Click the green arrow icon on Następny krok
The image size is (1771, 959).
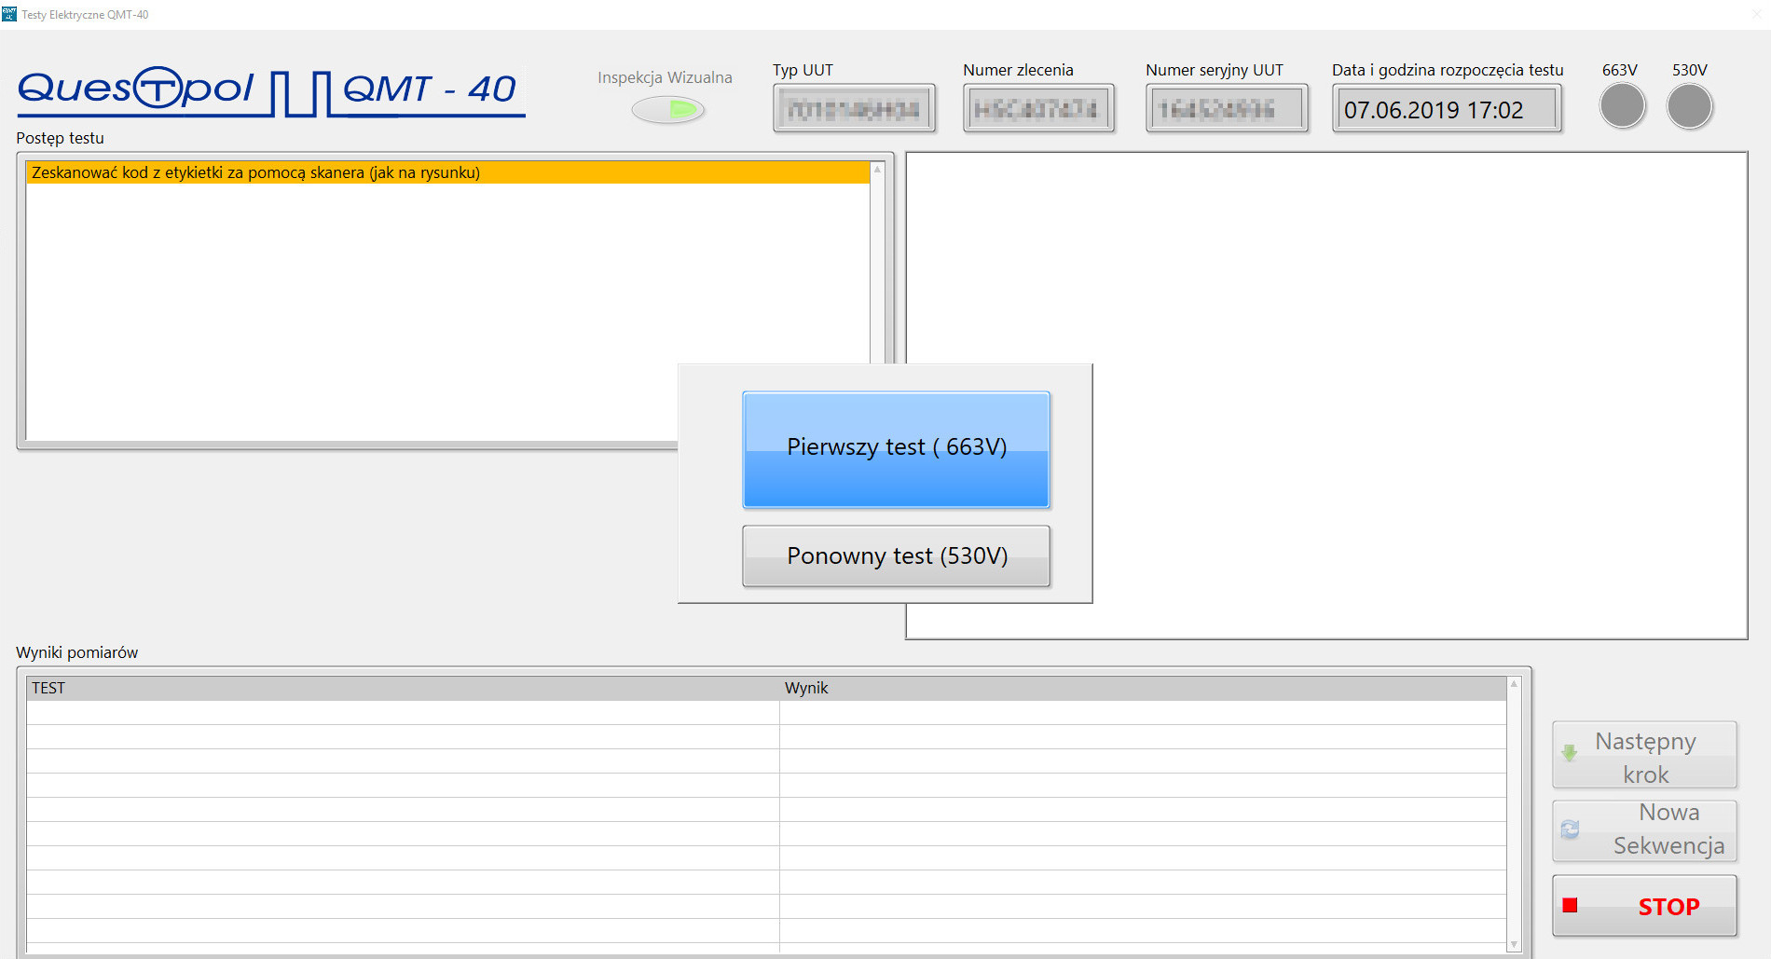click(x=1570, y=753)
